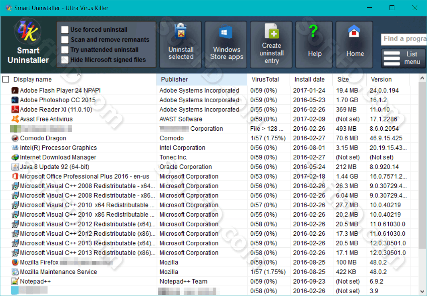Click the version 46.9.15.425 cell
Screen dimensions: 427x296
pyautogui.click(x=386, y=138)
